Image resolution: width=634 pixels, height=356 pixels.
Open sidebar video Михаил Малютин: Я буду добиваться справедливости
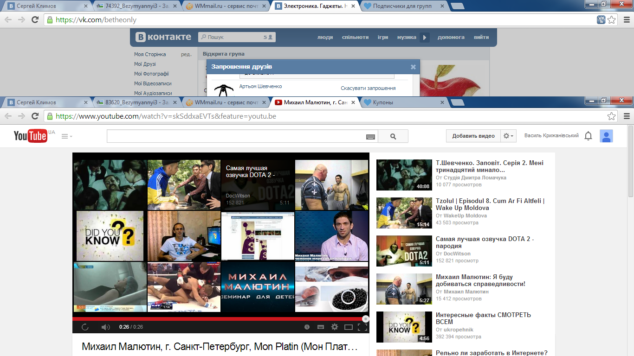tap(481, 280)
